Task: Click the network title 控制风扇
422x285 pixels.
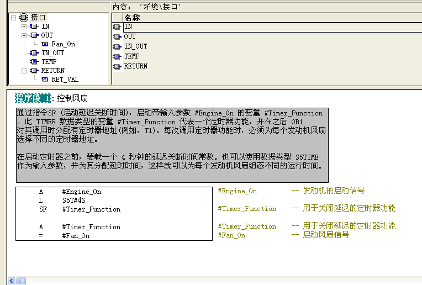Action: coord(72,98)
